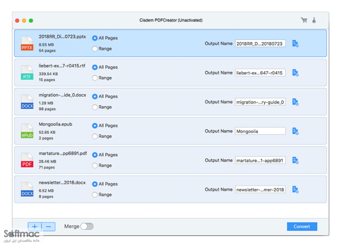The height and width of the screenshot is (248, 341).
Task: Open output settings icon for newsletter docx row
Action: pos(296,189)
